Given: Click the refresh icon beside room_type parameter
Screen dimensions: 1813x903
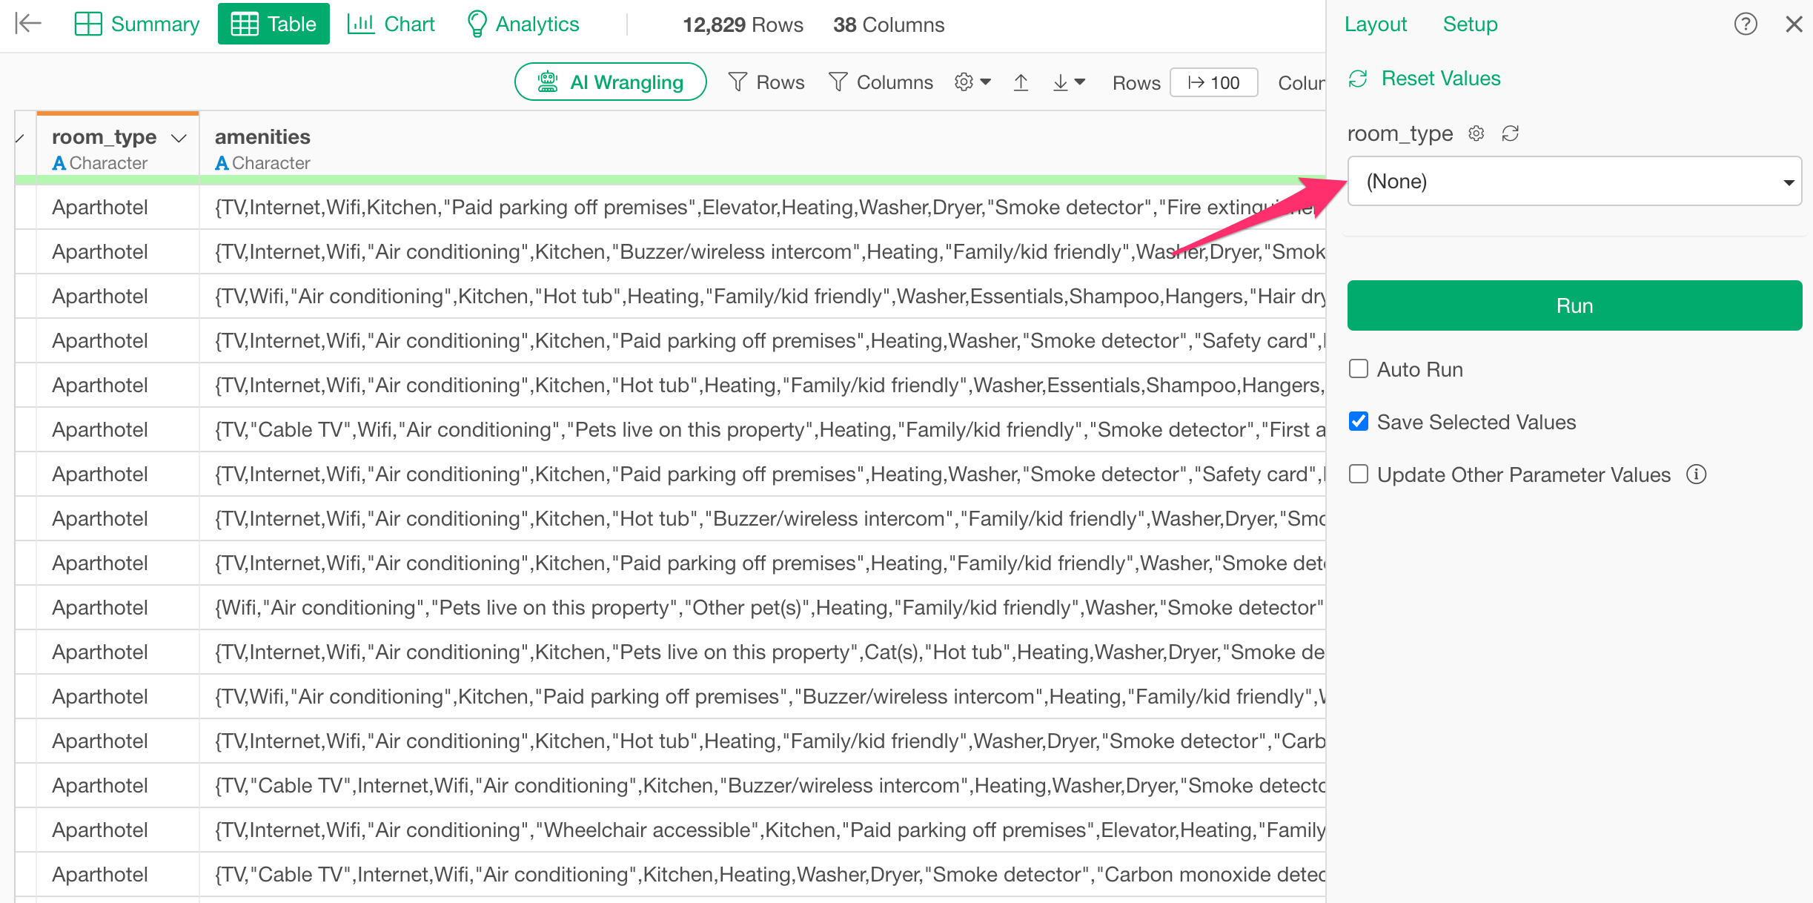Looking at the screenshot, I should [x=1510, y=133].
